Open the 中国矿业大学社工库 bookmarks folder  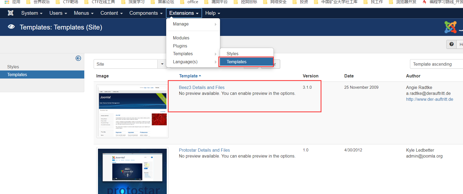tap(336, 2)
